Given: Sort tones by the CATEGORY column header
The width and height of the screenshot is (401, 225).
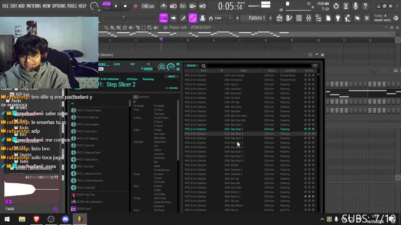Looking at the screenshot, I should coord(290,71).
